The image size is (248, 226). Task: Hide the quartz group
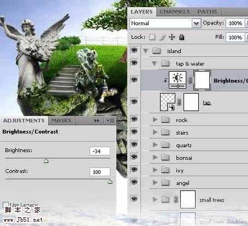coord(134,144)
